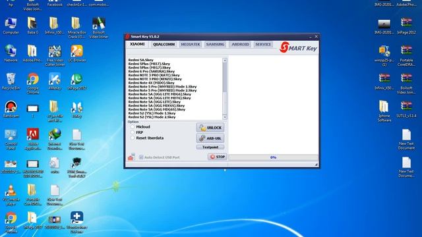Click the file list scrollbar up arrow
Image resolution: width=422 pixels, height=237 pixels.
pyautogui.click(x=225, y=61)
